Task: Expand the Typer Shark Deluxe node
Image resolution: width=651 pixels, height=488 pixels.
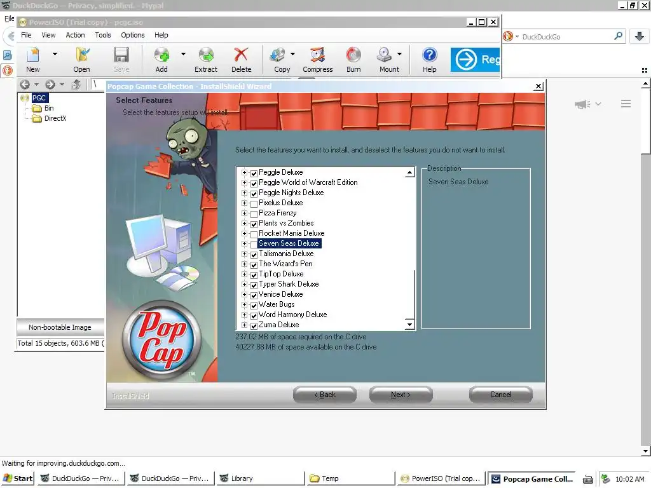Action: (x=245, y=284)
